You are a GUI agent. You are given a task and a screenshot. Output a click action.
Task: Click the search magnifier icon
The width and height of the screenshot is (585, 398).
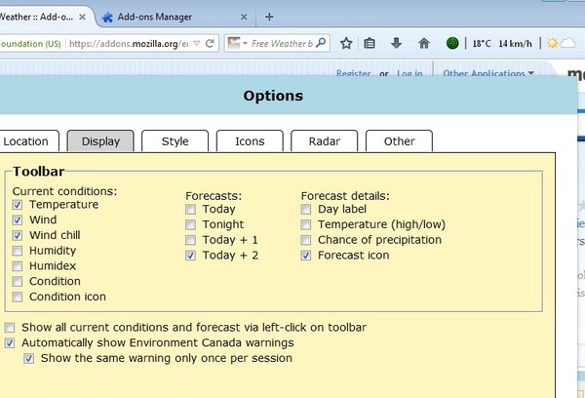point(321,43)
